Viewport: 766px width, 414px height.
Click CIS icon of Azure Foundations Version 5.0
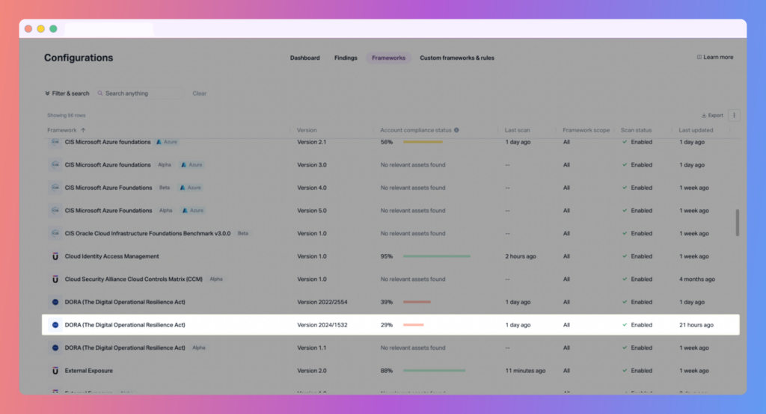[55, 211]
